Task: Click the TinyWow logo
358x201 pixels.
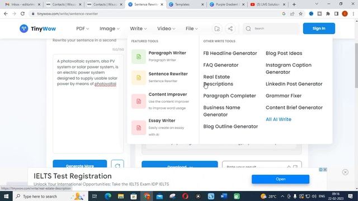Action: point(37,28)
